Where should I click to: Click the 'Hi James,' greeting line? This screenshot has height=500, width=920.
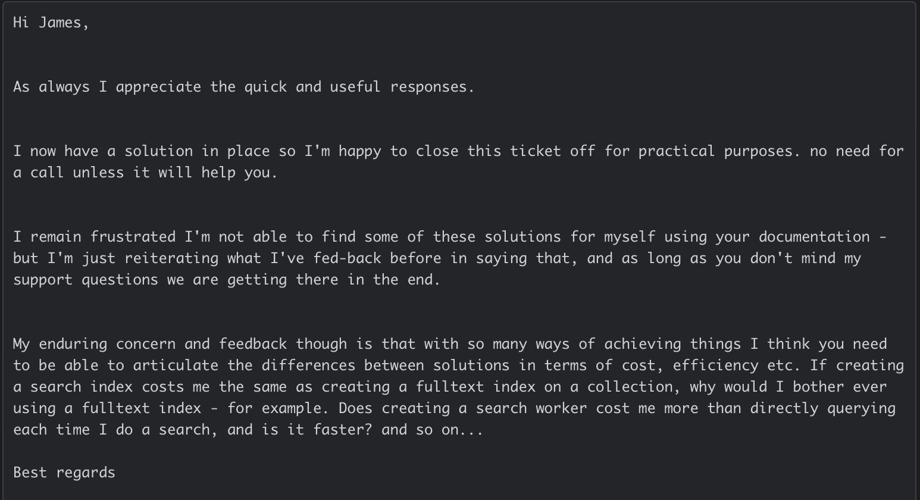click(51, 23)
